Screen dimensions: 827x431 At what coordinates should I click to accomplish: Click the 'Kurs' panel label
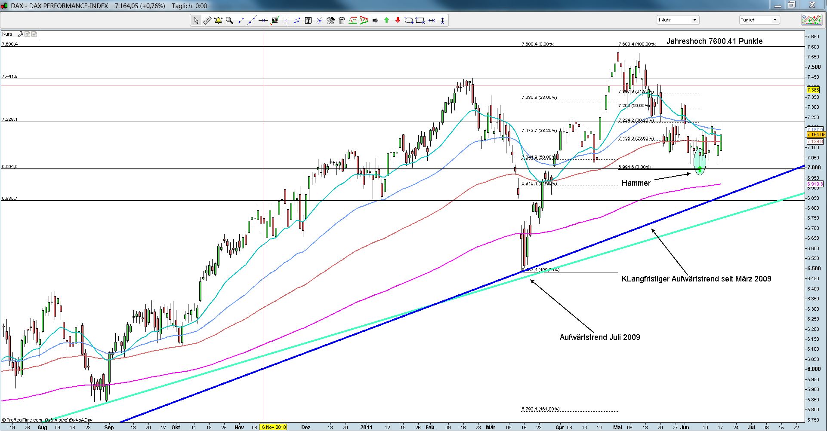coord(7,34)
